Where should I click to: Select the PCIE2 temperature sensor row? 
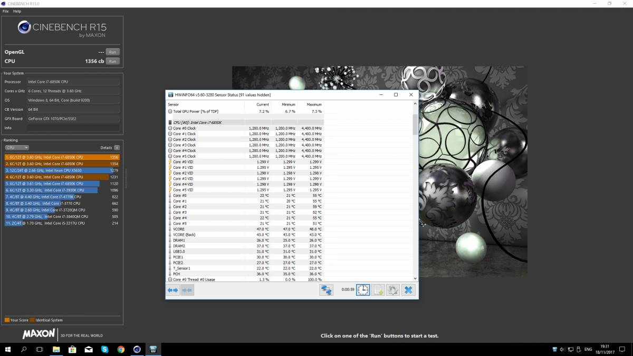pos(245,263)
